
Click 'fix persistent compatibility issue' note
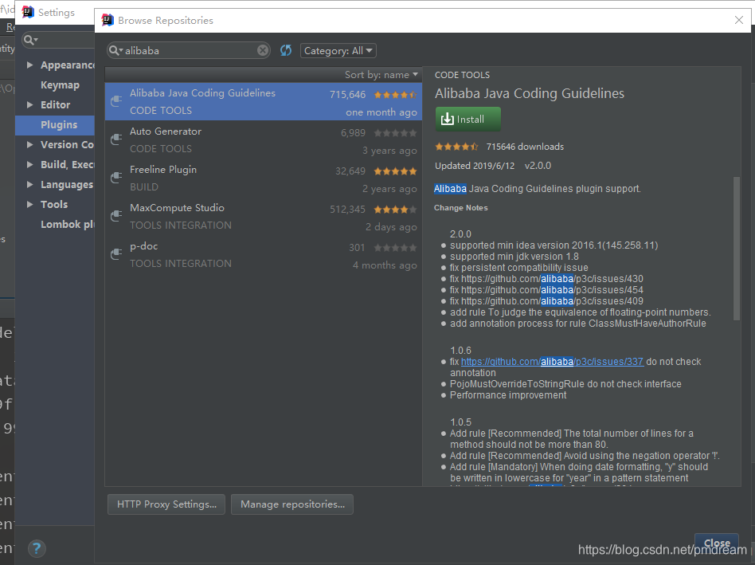(519, 267)
